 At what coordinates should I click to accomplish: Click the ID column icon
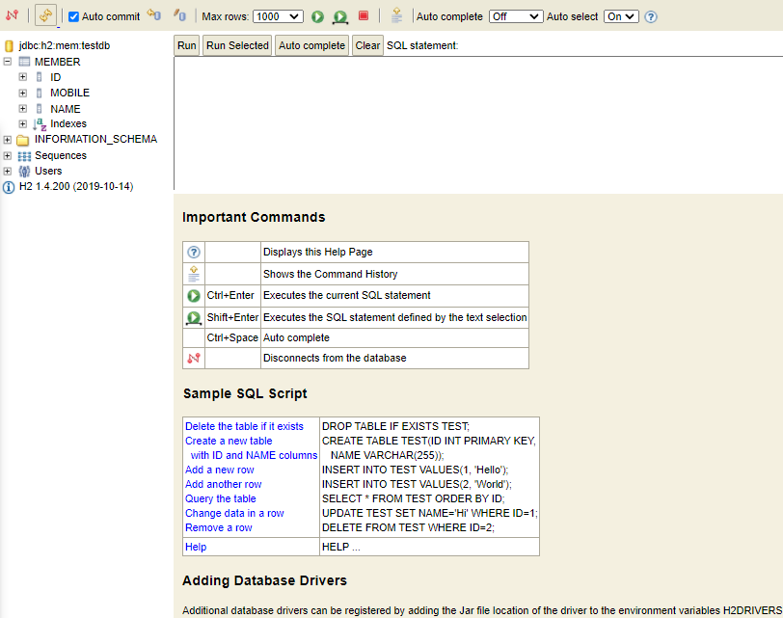(x=40, y=77)
